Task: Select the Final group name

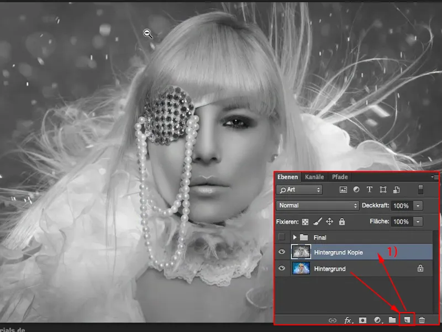Action: [x=320, y=238]
